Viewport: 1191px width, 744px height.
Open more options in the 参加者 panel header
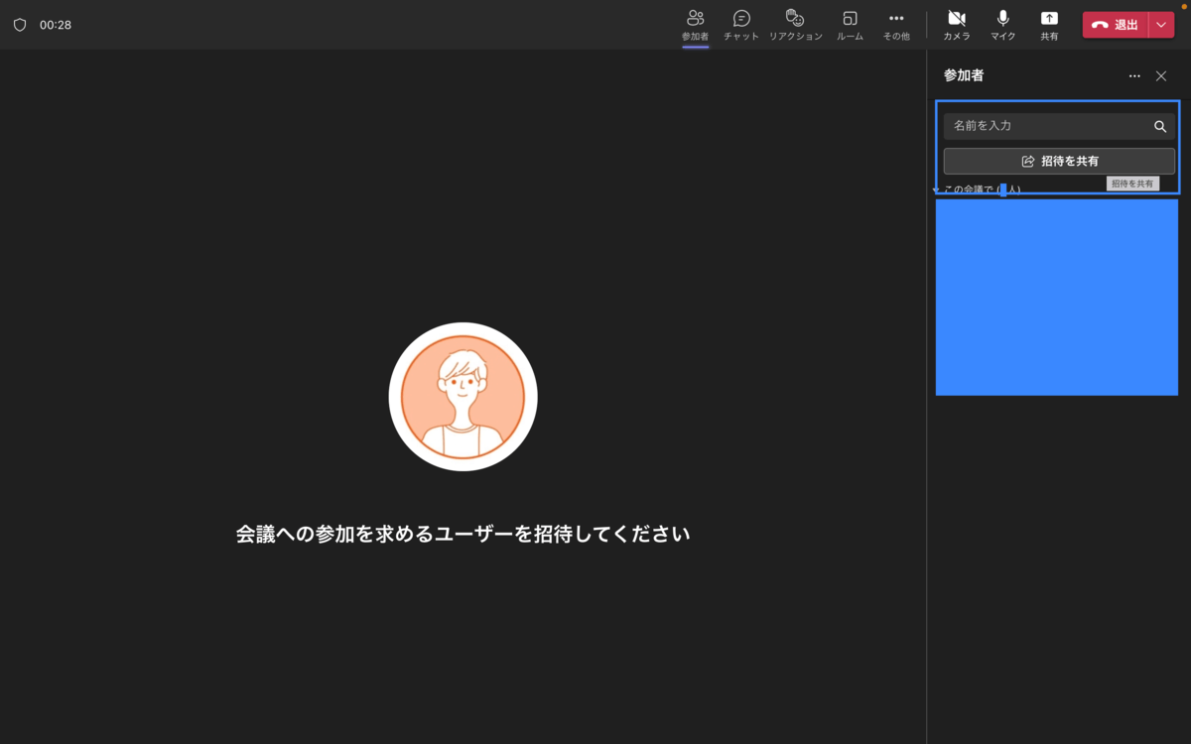(x=1134, y=75)
